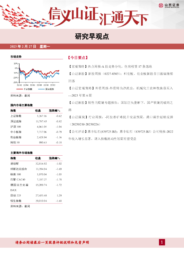184x260 pixels.
Task: Open the 软性内窥镜专题报告 headline
Action: (121, 106)
